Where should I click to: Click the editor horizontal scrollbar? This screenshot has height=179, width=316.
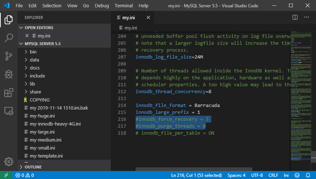194,169
